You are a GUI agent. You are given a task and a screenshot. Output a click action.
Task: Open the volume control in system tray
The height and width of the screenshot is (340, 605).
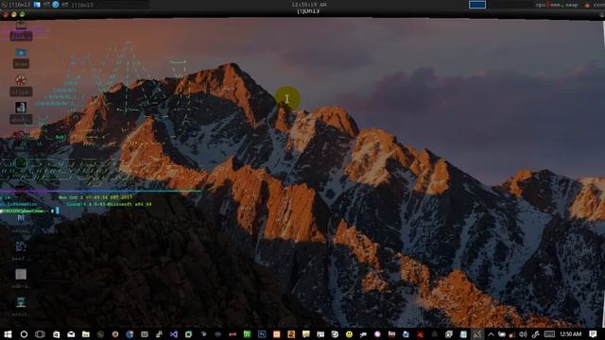[x=523, y=334]
